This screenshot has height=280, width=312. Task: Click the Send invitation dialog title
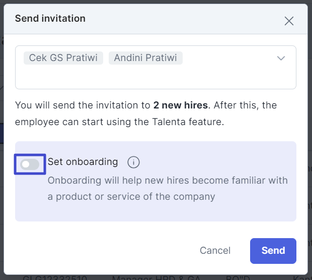click(50, 19)
